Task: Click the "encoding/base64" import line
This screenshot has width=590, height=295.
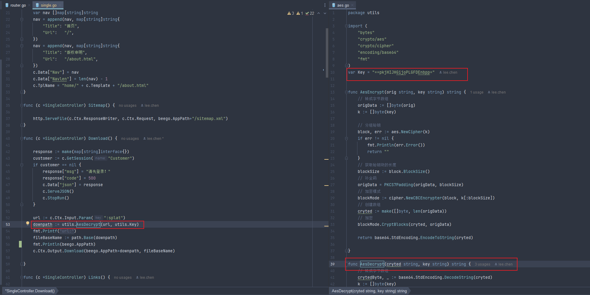Action: click(x=378, y=53)
